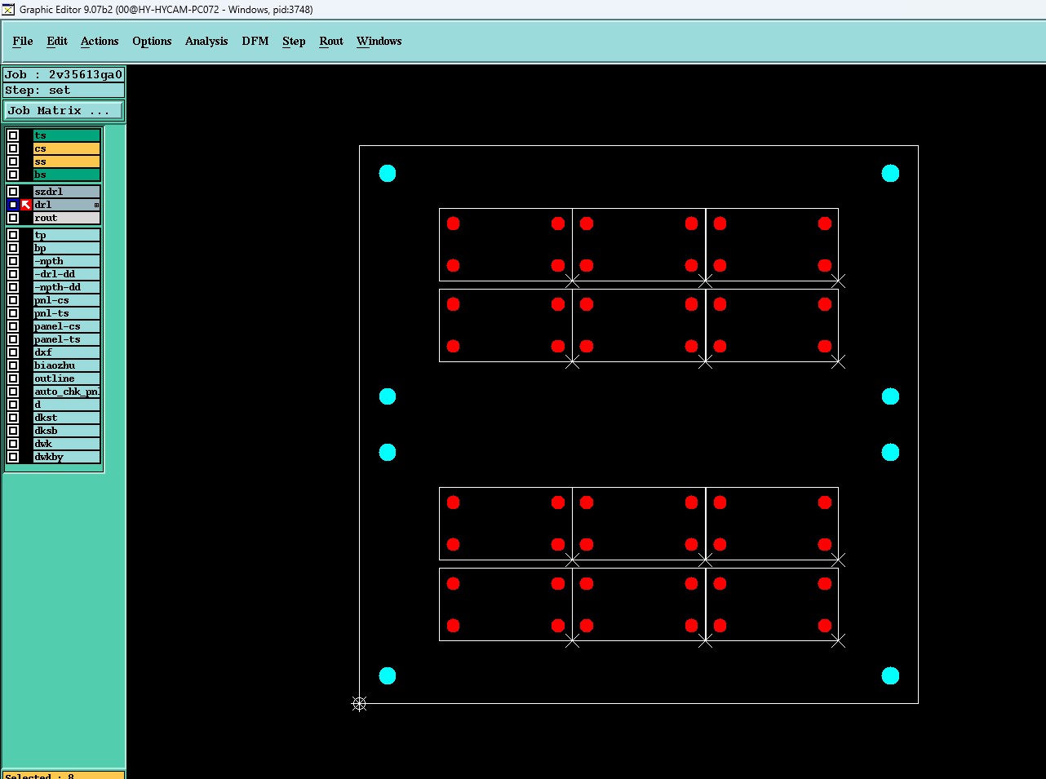Image resolution: width=1046 pixels, height=779 pixels.
Task: Select the bp layer name
Action: (x=67, y=248)
